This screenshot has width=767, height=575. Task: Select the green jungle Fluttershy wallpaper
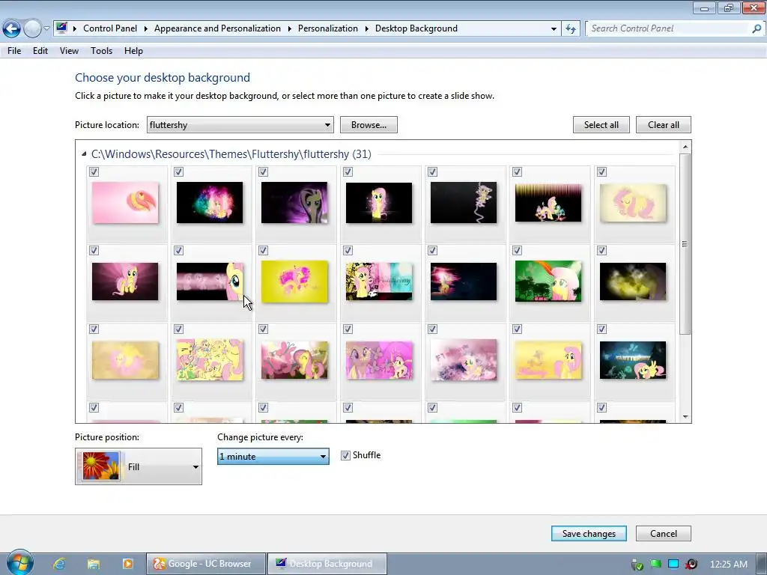point(548,282)
